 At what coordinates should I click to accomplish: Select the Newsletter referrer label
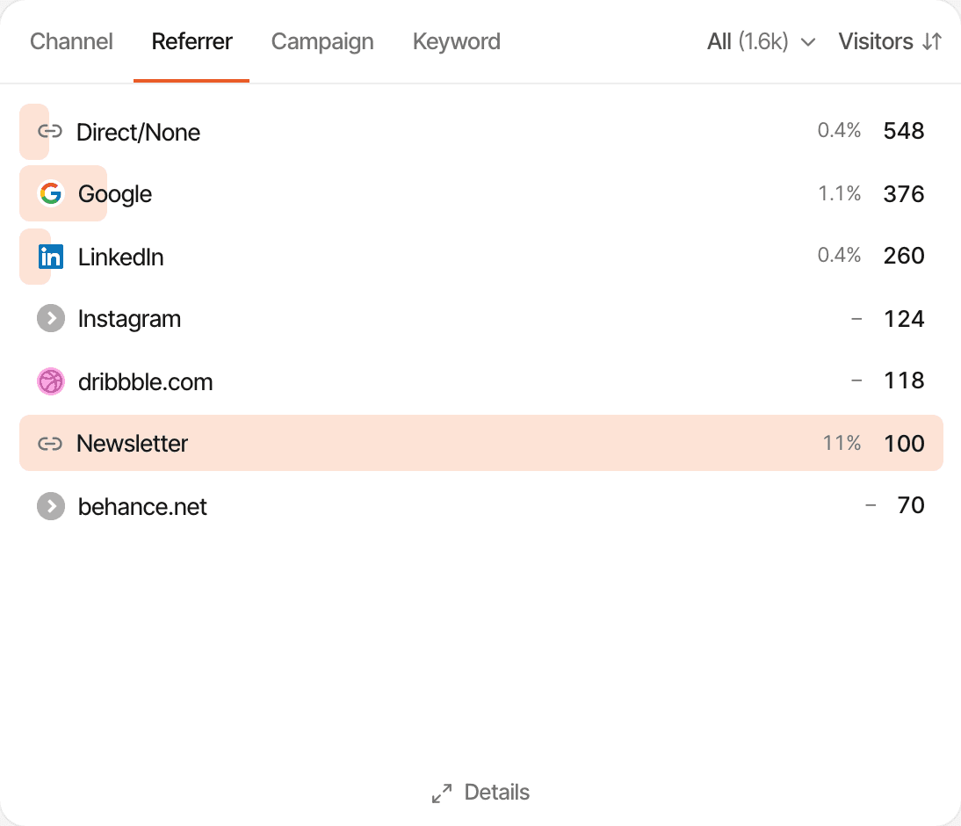pos(132,444)
